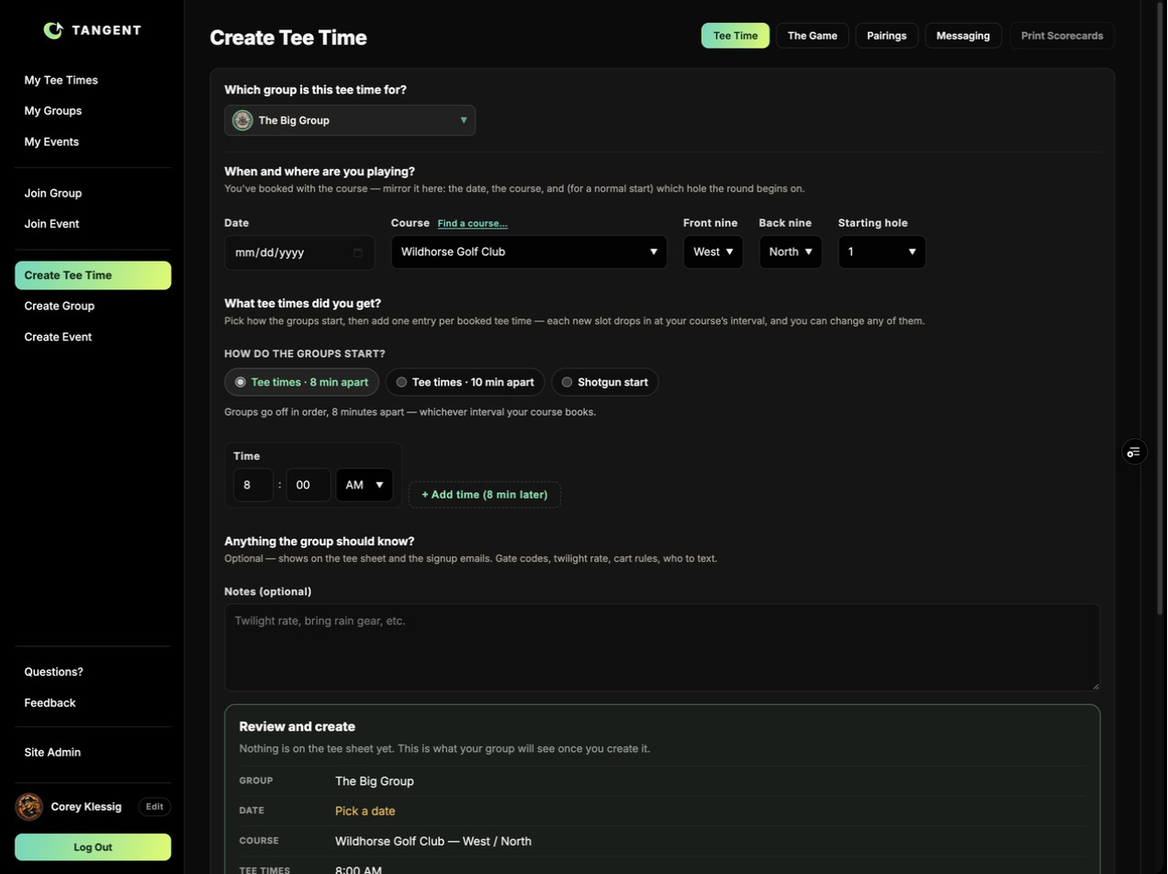Expand the Back nine North dropdown
This screenshot has height=874, width=1168.
click(x=790, y=252)
